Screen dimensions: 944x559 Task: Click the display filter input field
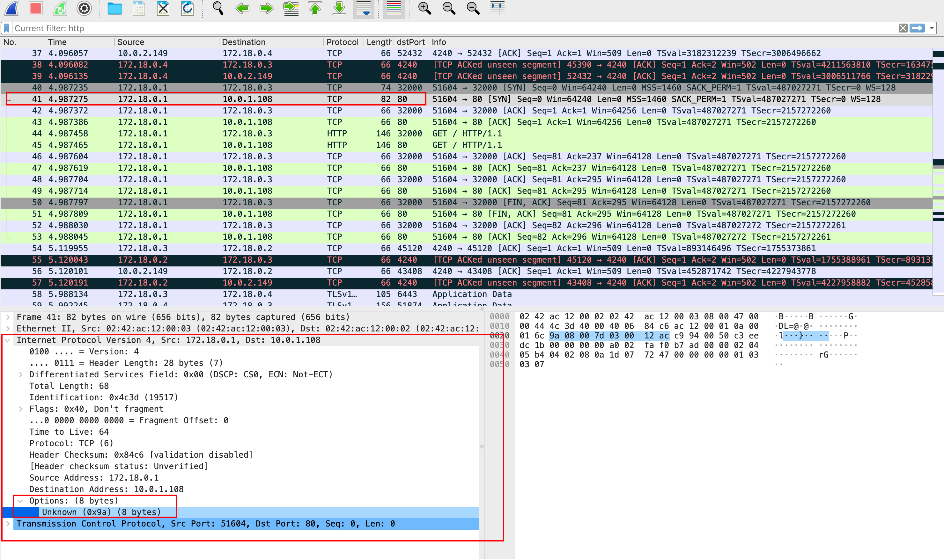452,28
